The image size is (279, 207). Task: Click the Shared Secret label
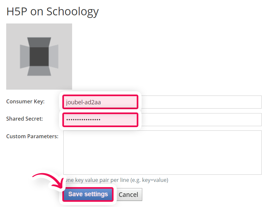coord(24,119)
